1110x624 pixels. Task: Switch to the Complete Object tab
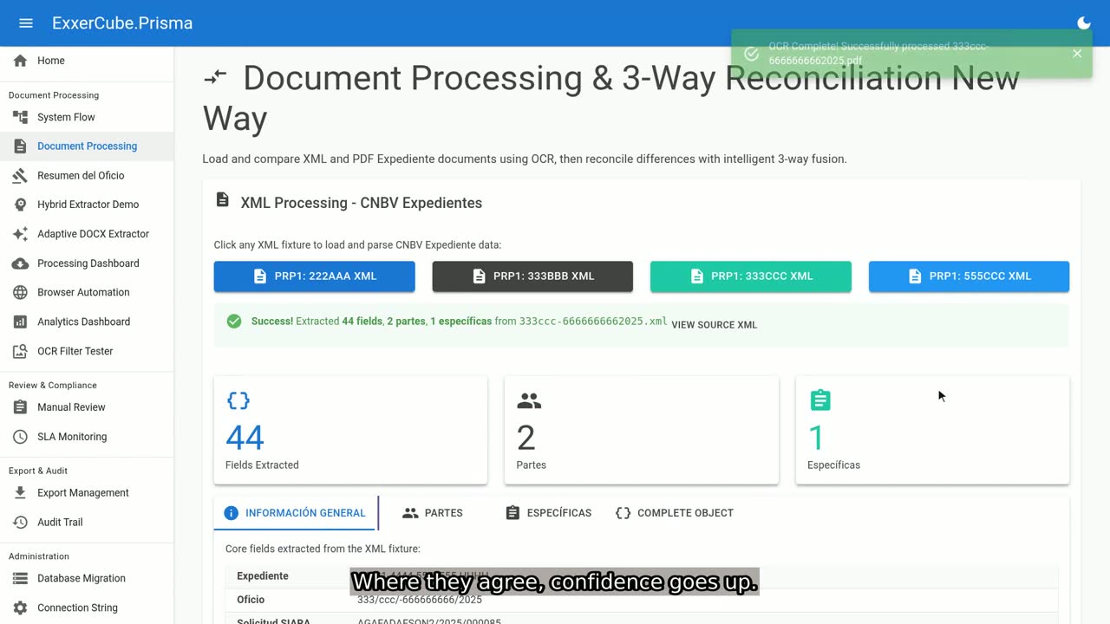coord(674,513)
